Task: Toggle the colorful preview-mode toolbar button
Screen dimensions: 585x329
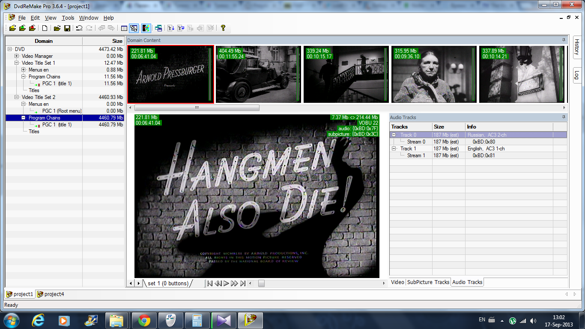Action: click(146, 28)
